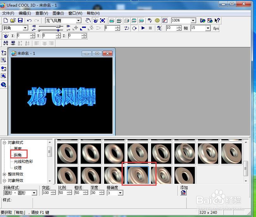Toggle loop animation mode
This screenshot has height=217, width=256.
134,28
